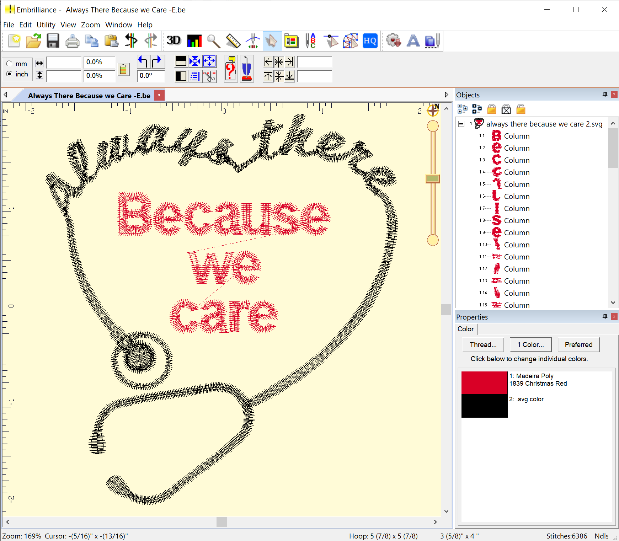
Task: Click the Thread... button
Action: 483,344
